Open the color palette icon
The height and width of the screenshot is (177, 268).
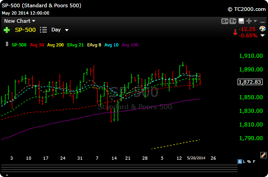pyautogui.click(x=263, y=29)
